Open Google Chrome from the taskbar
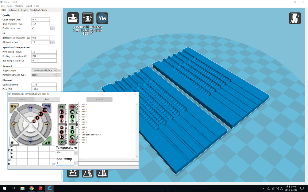The image size is (308, 192). point(31,188)
